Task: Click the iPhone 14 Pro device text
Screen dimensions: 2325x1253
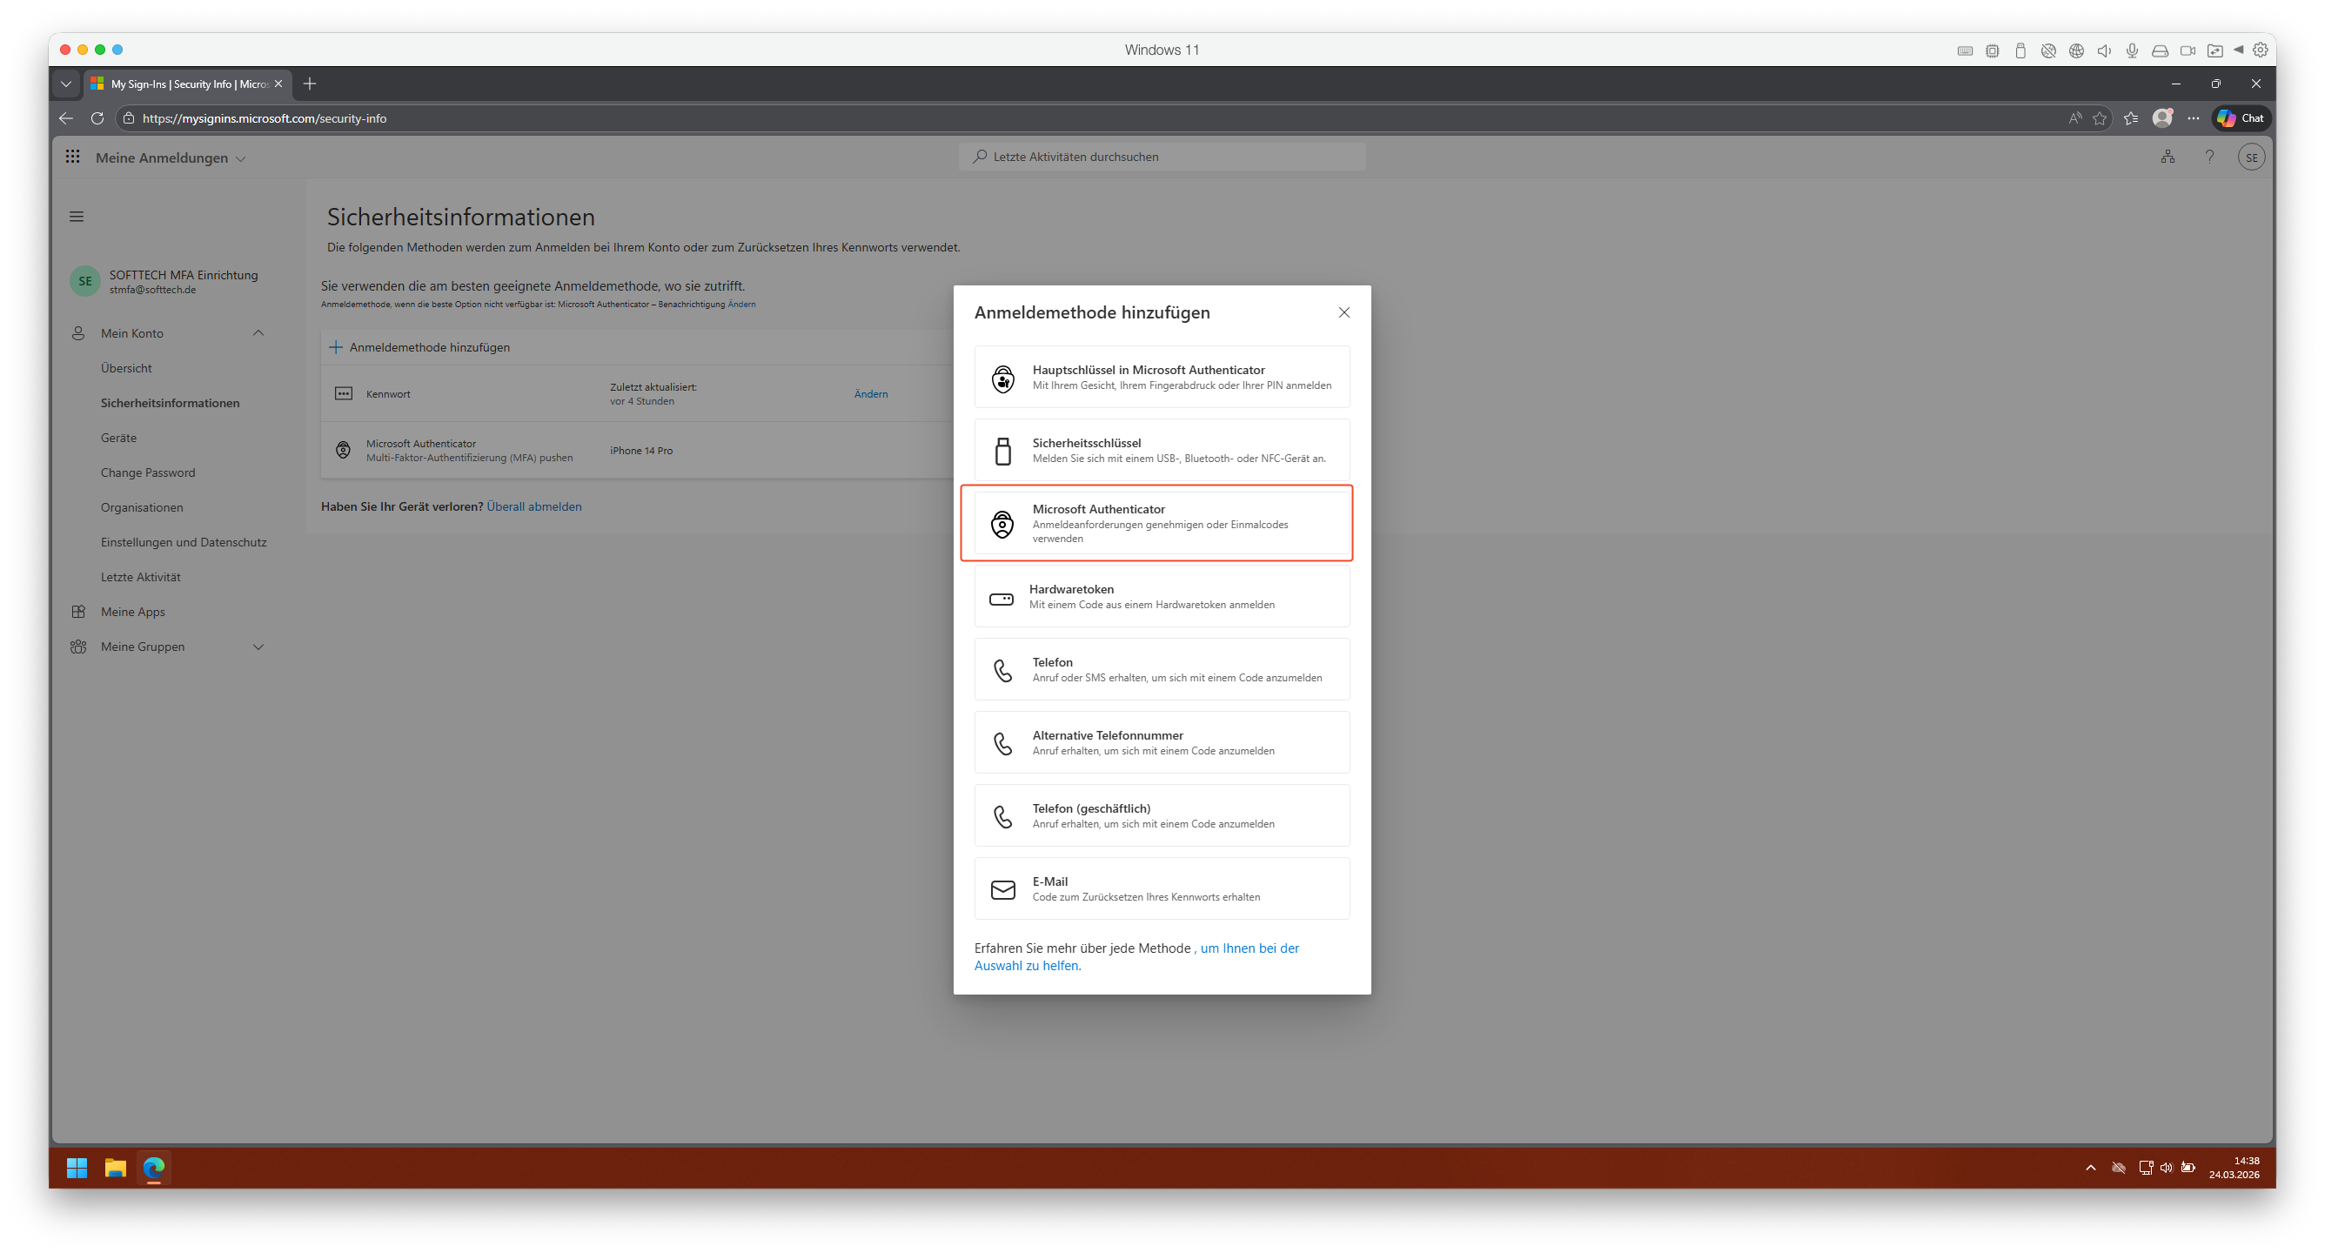Action: [x=640, y=452]
